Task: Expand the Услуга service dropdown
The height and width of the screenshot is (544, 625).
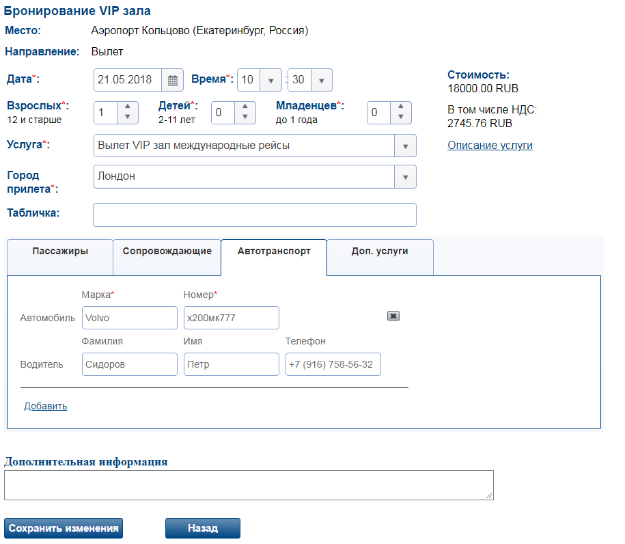Action: click(x=405, y=146)
